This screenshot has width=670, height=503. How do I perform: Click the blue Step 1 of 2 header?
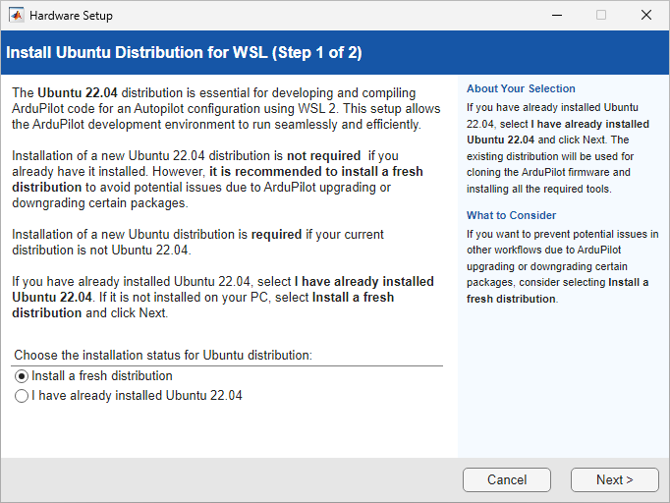tap(185, 52)
